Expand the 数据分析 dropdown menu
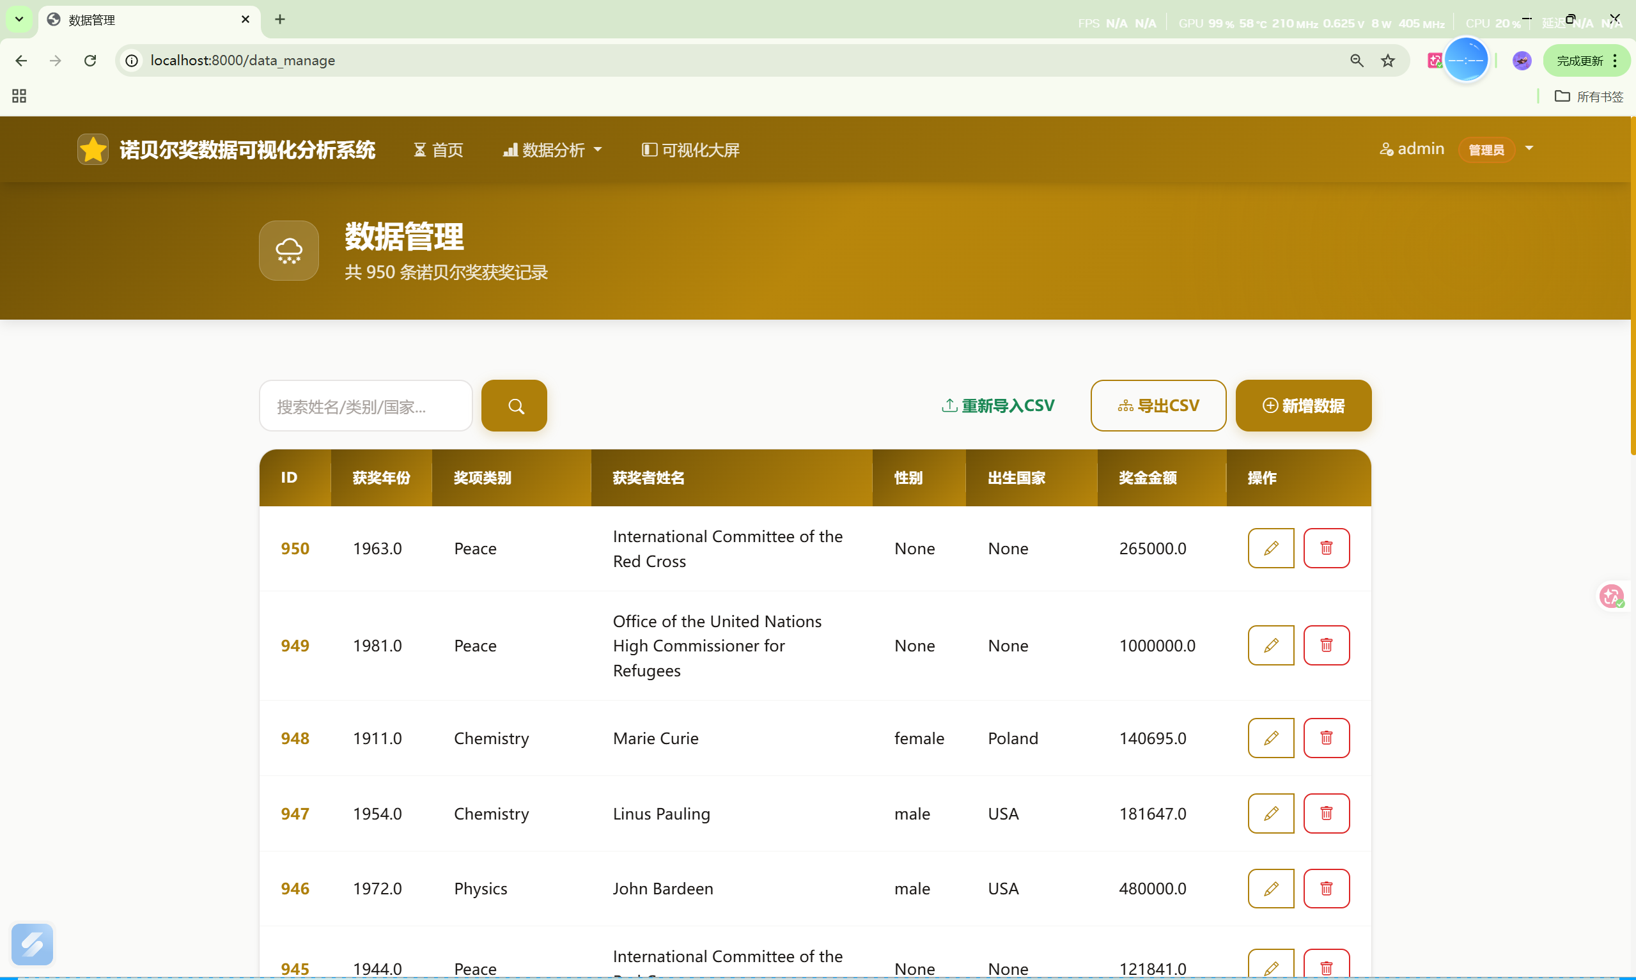1636x980 pixels. [x=552, y=150]
